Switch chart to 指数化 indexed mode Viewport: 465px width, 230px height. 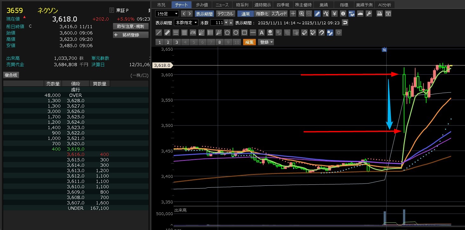click(262, 14)
